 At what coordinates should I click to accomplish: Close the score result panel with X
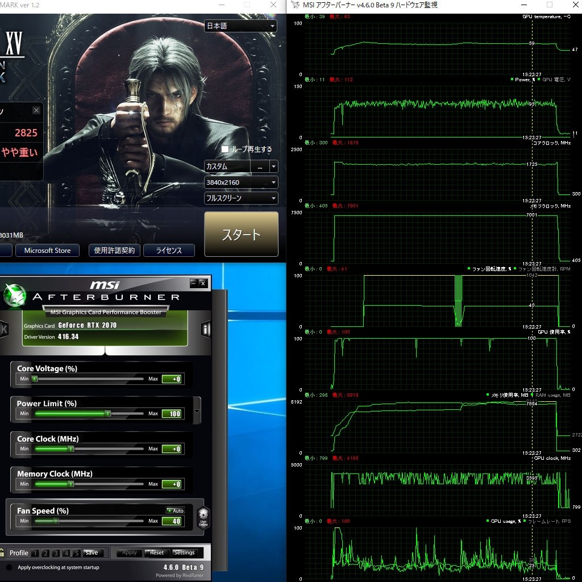pyautogui.click(x=36, y=110)
